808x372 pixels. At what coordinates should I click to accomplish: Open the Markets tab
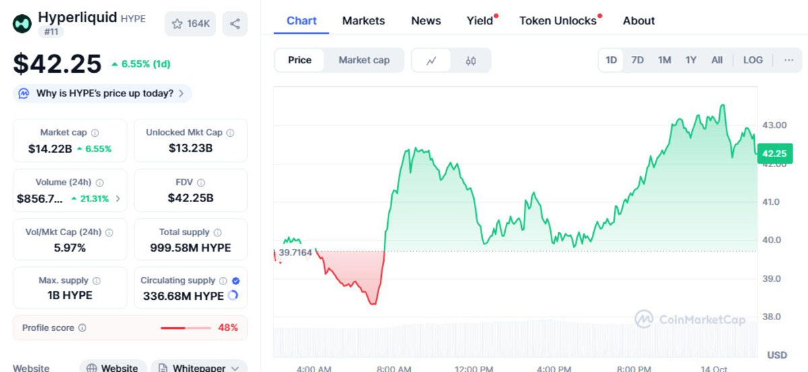click(364, 21)
